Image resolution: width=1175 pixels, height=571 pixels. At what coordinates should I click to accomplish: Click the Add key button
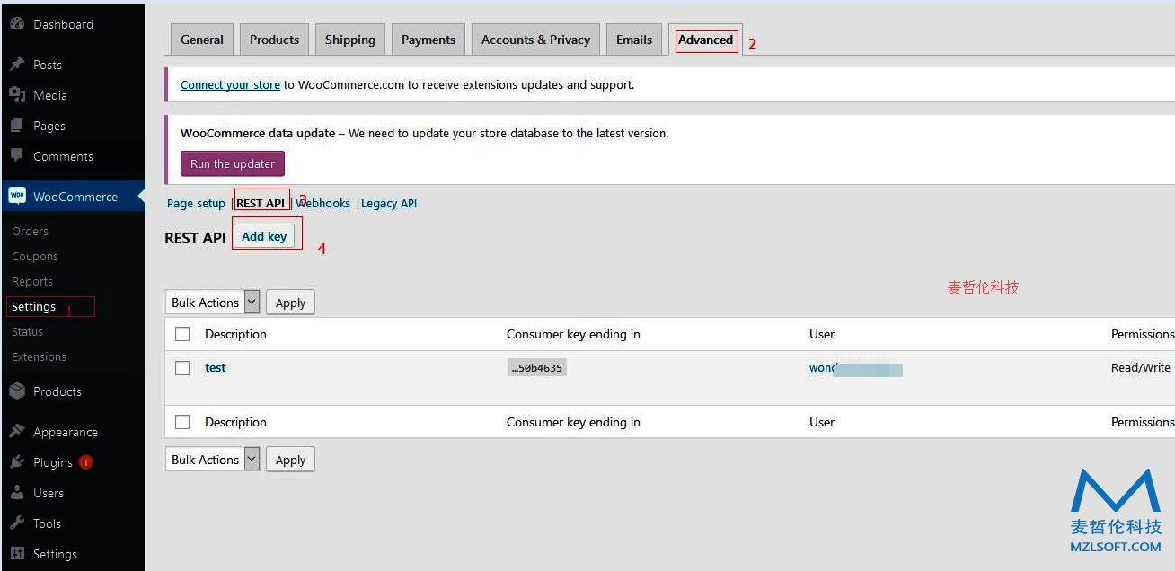coord(264,236)
